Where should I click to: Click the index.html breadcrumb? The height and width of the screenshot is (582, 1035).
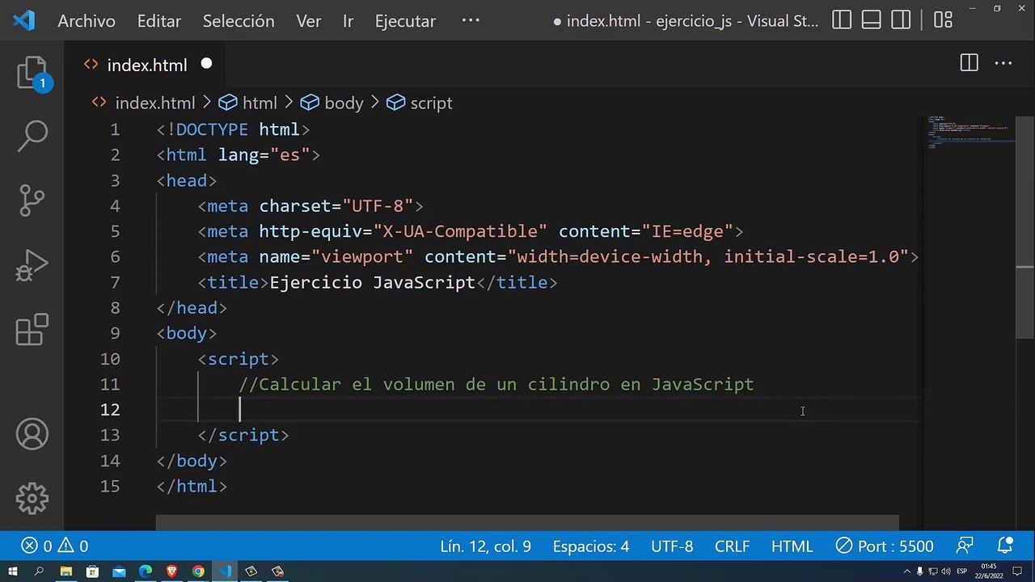pos(154,103)
